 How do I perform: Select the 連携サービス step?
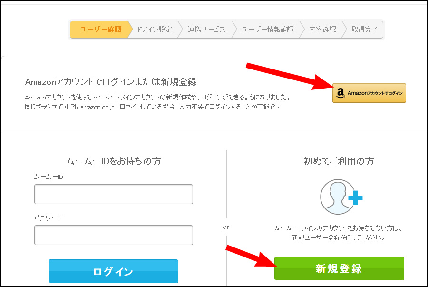[206, 30]
